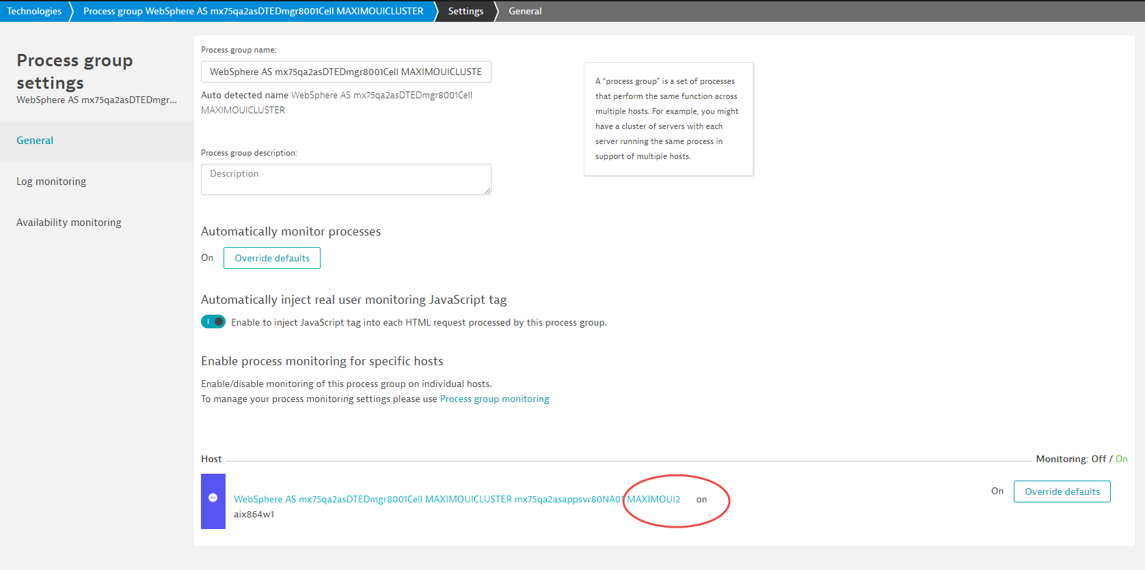
Task: Click the sidebar subtitle 'WebSphere AS mx75qa2asDTEDmgr...'
Action: [96, 100]
